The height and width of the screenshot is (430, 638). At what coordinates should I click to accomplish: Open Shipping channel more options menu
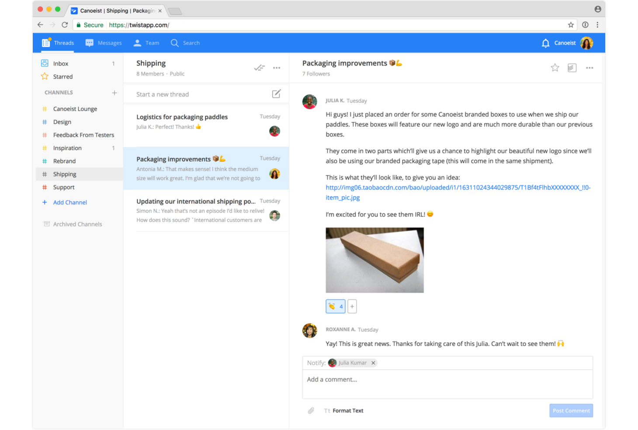[x=277, y=68]
